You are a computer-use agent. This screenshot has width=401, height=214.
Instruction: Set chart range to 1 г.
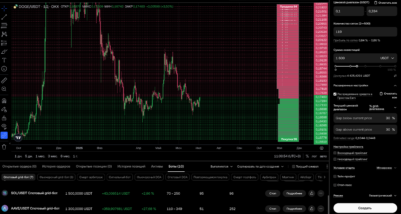pos(75,156)
